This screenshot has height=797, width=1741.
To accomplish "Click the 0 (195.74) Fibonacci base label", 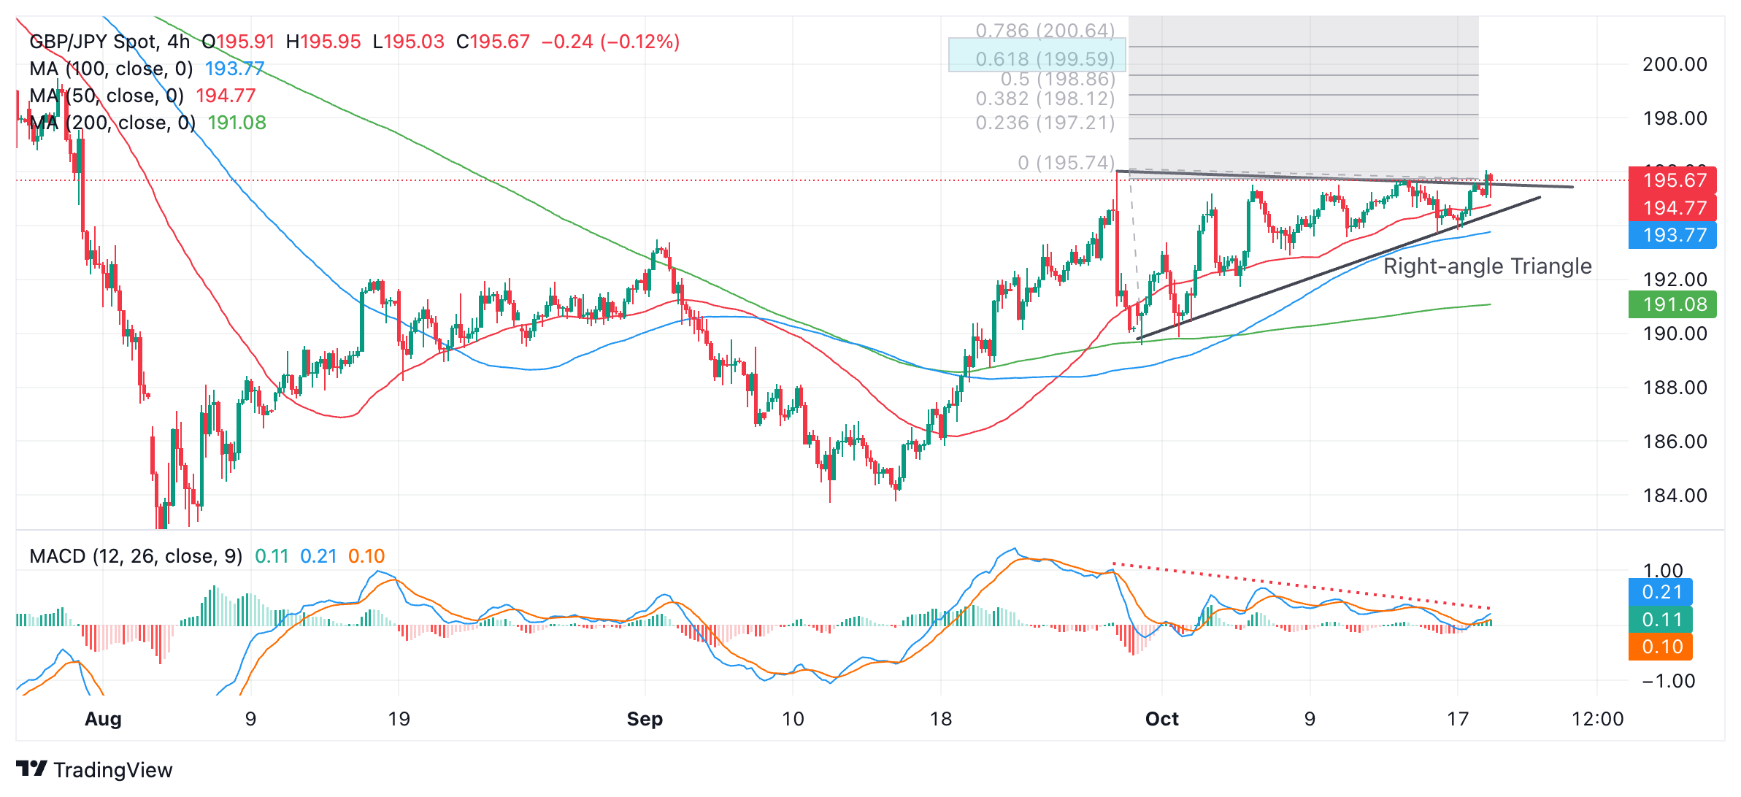I will point(1066,162).
